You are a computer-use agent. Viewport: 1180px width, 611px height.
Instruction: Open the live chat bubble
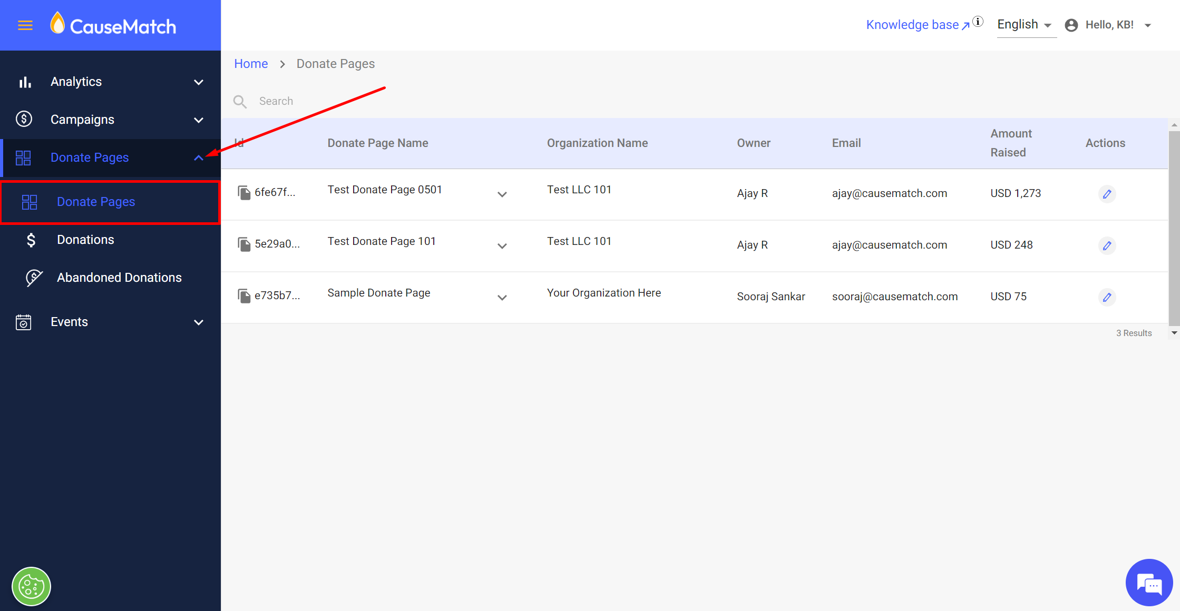1149,584
